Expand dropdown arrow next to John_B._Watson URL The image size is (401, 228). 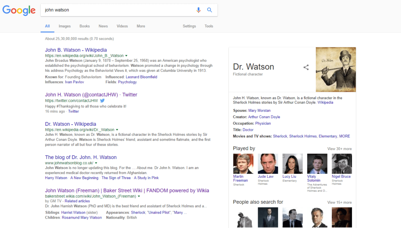126,55
